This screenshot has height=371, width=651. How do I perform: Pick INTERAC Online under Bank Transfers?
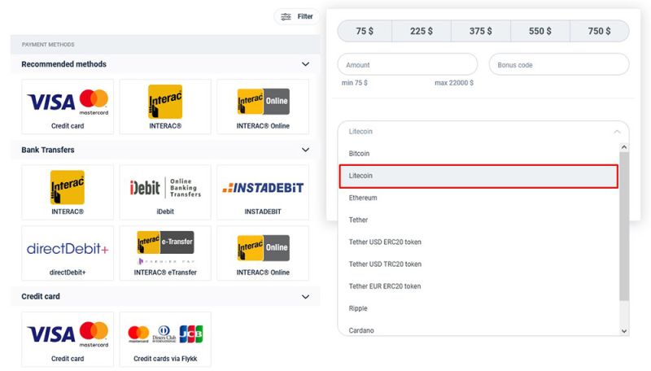263,253
